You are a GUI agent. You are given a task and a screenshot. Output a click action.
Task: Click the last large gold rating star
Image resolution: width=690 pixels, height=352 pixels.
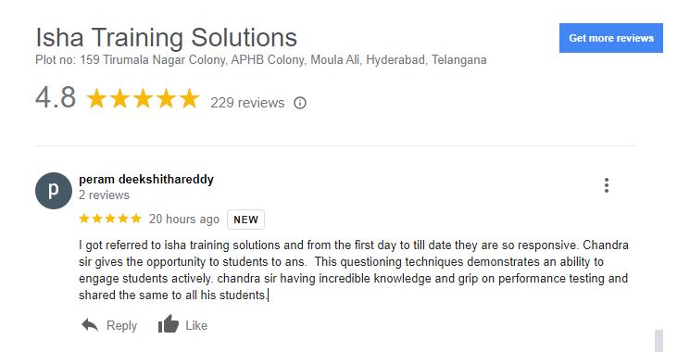189,98
